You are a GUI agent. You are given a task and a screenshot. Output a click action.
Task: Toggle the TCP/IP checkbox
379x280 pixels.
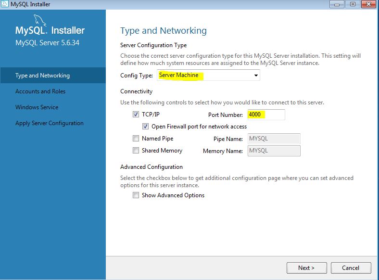(x=136, y=114)
